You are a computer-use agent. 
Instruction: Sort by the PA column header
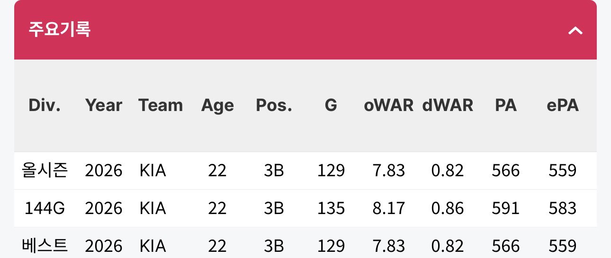click(506, 105)
